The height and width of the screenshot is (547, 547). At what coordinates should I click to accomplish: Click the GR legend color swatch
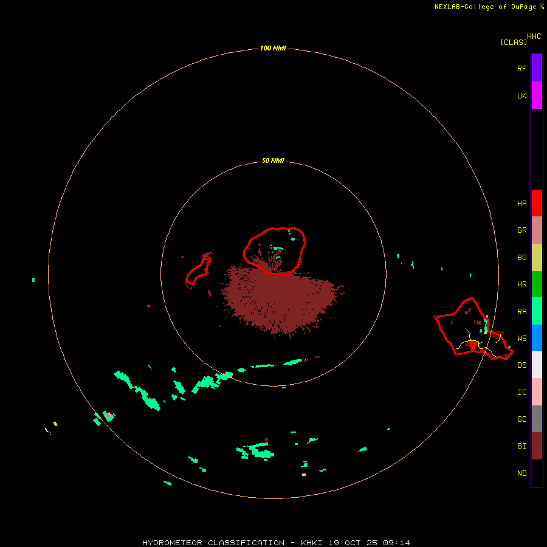coord(537,230)
